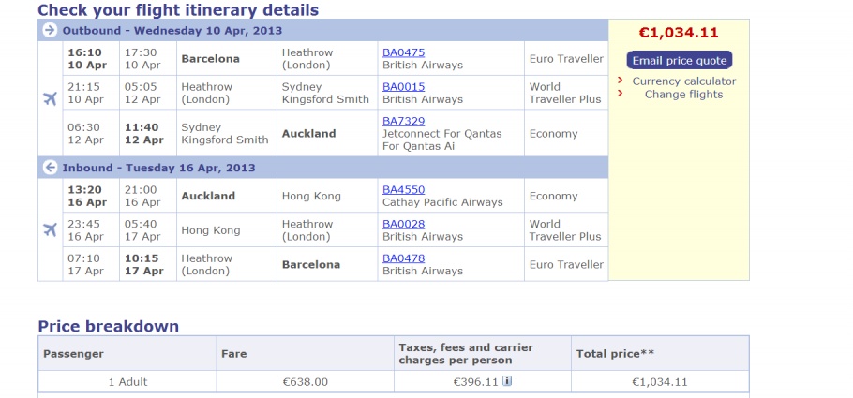Click the Inbound Tuesday 16 Apr header

click(158, 168)
